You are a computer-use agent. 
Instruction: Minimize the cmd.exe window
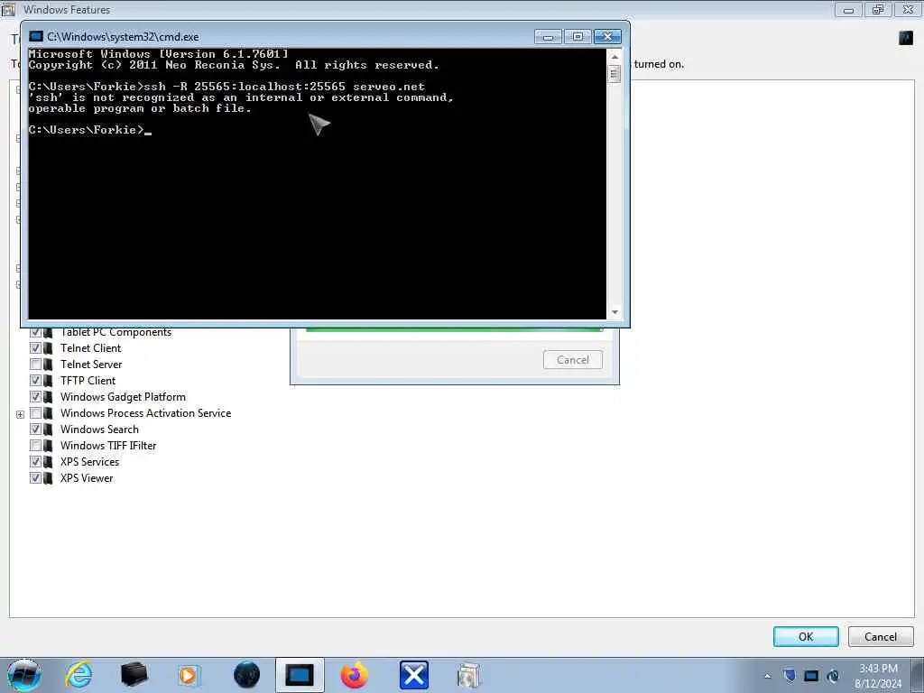pyautogui.click(x=548, y=36)
